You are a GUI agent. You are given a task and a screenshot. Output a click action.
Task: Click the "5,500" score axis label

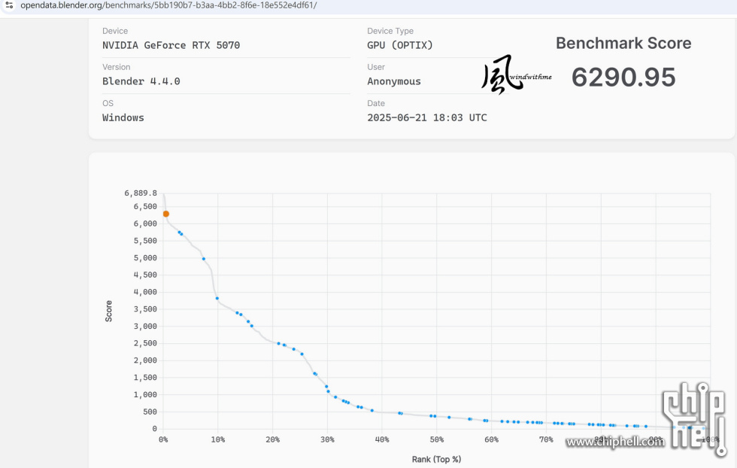[x=145, y=241]
